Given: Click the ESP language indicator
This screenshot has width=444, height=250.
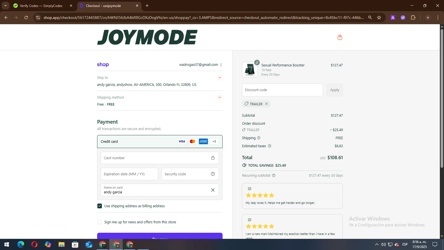Looking at the screenshot, I should click(x=405, y=245).
